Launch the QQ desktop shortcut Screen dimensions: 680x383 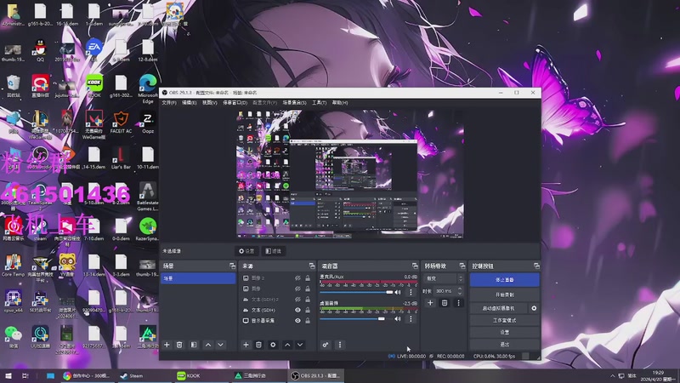(x=40, y=50)
